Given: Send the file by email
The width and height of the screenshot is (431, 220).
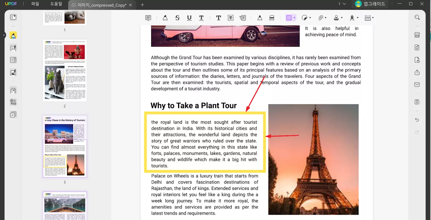Looking at the screenshot, I should pyautogui.click(x=417, y=85).
